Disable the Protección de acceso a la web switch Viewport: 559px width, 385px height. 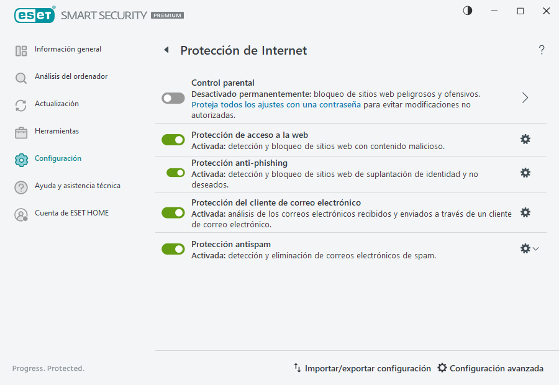[x=173, y=140]
